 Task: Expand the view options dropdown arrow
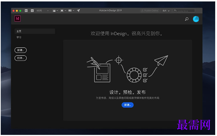(x=57, y=11)
